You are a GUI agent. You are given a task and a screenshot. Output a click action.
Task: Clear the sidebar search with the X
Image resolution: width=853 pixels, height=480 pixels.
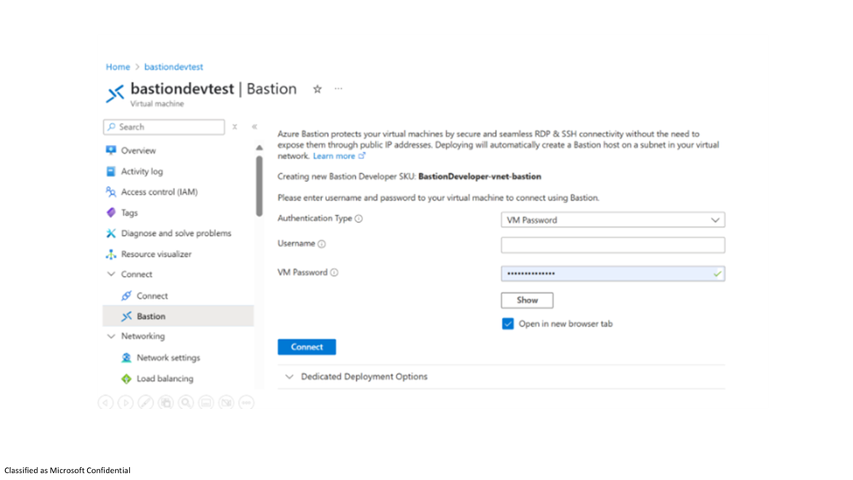235,126
